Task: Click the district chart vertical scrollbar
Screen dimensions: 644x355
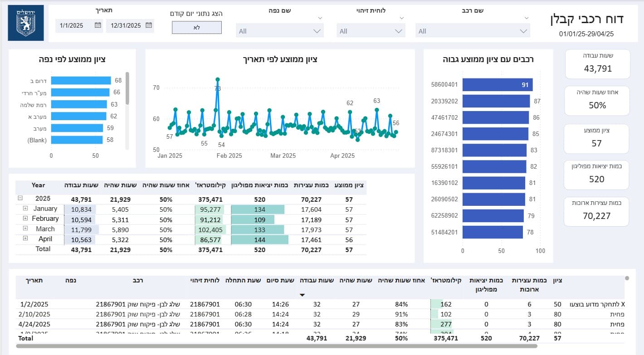Action: (127, 88)
